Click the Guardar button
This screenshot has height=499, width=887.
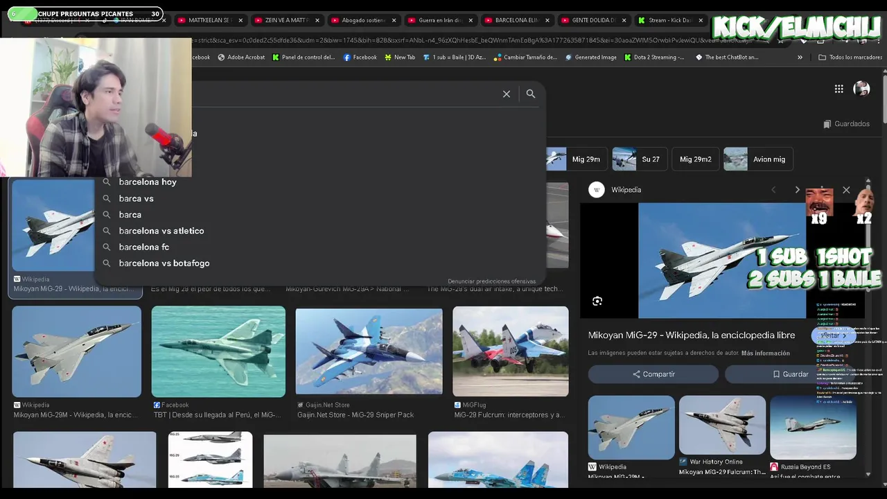(790, 374)
